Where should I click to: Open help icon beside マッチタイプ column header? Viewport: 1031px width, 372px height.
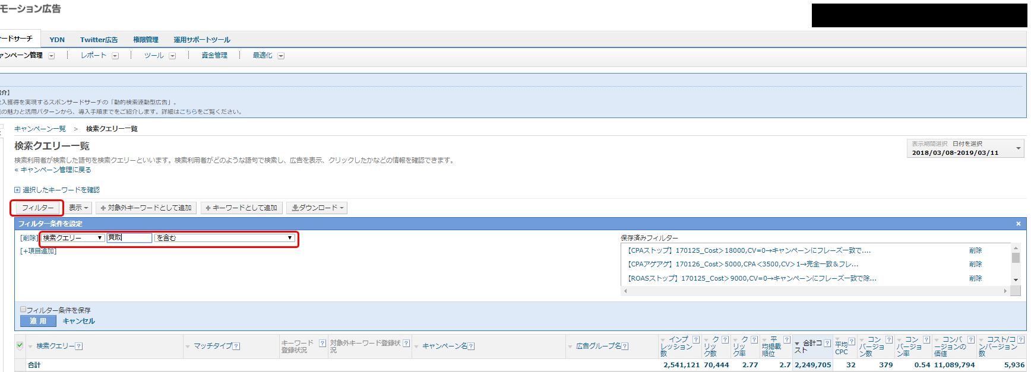point(236,346)
